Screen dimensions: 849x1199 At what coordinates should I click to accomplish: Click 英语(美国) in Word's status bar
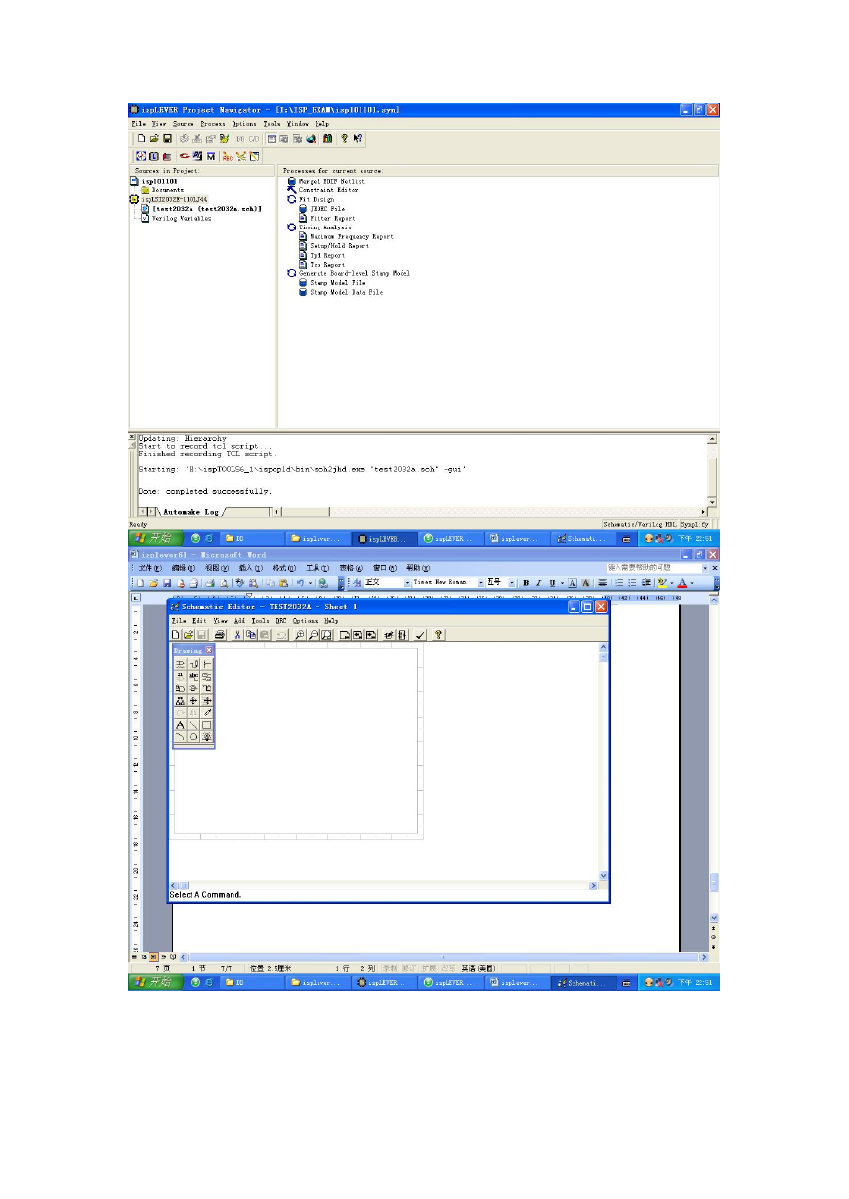477,968
